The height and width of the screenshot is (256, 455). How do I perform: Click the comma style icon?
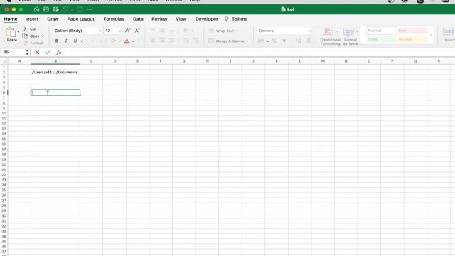[x=284, y=41]
